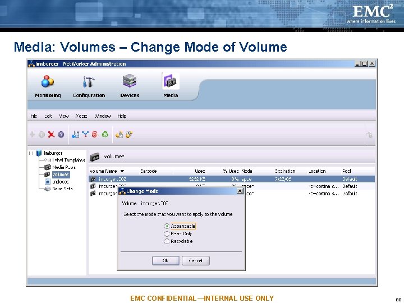Click the Save Sets tree icon
Image resolution: width=404 pixels, height=303 pixels.
click(47, 189)
